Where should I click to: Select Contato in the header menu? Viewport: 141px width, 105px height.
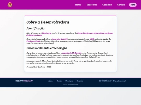click(x=121, y=5)
